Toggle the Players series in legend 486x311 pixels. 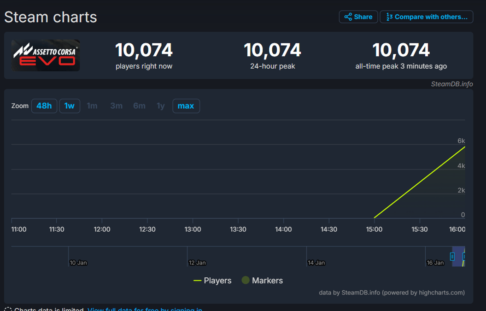click(x=212, y=280)
